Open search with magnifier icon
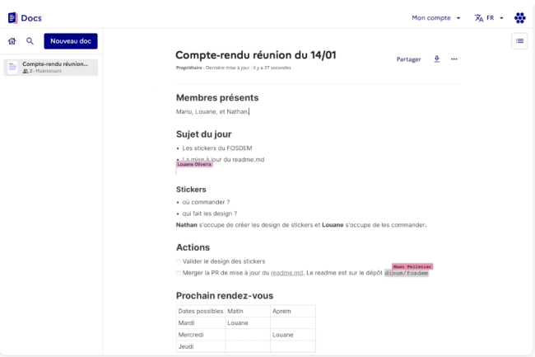 point(30,41)
